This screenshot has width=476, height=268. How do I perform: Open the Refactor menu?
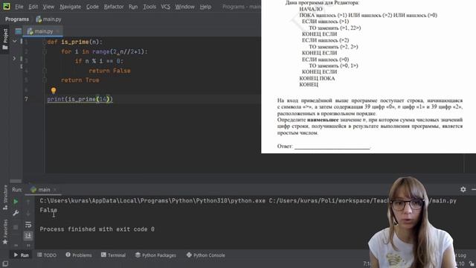click(x=114, y=7)
